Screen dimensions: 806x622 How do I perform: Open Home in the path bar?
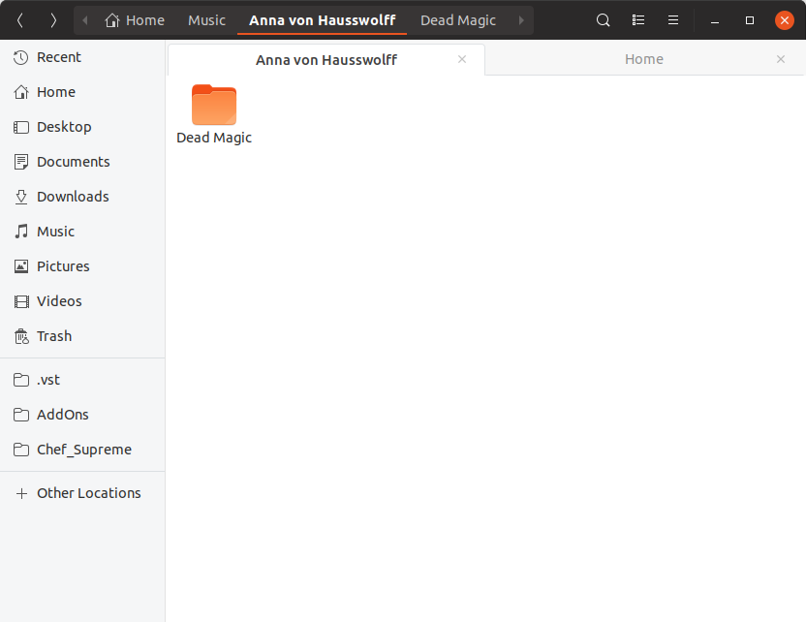pyautogui.click(x=135, y=20)
